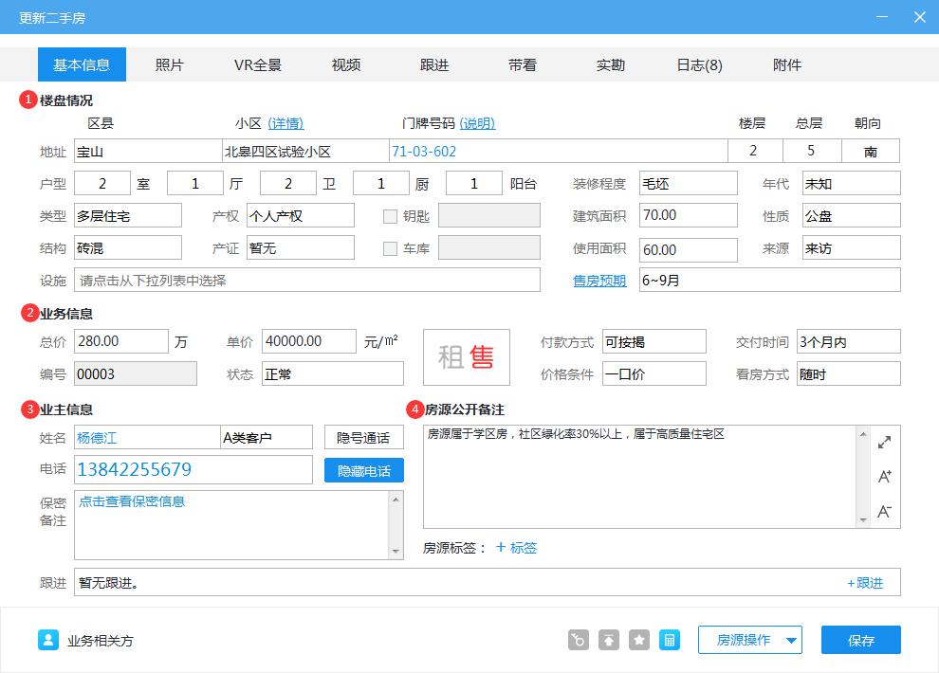Toggle 隐藏电话 for the owner phone
The height and width of the screenshot is (673, 939).
(x=364, y=469)
